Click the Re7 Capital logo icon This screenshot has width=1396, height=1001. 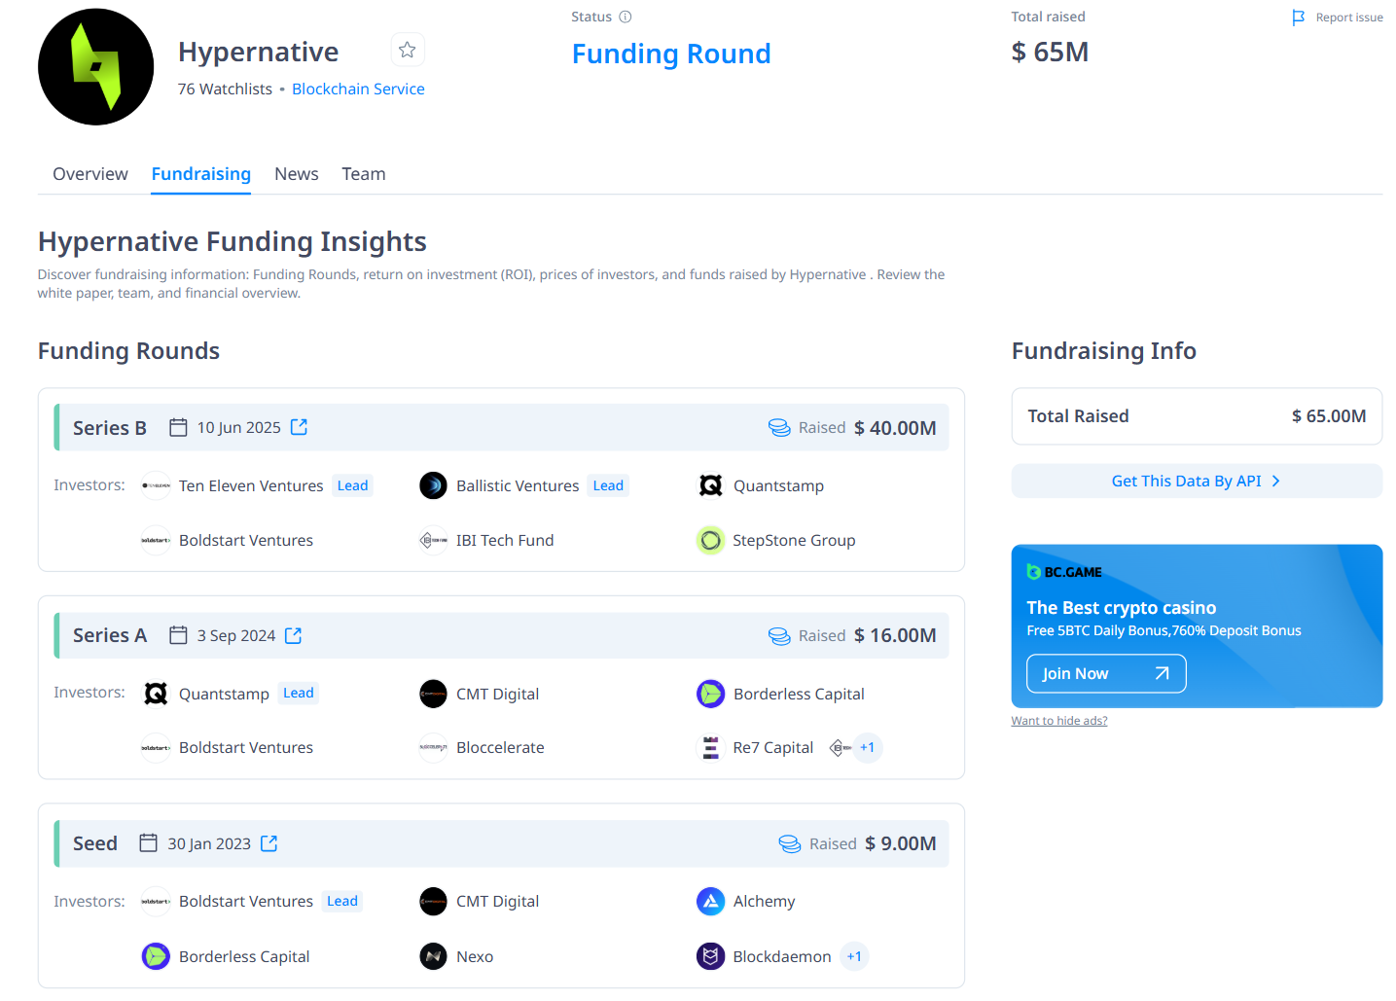click(711, 747)
